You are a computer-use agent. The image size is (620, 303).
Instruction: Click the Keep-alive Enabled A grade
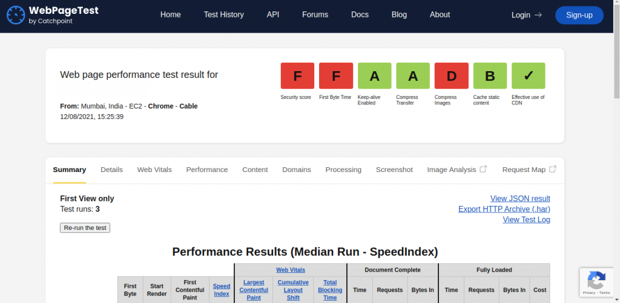[374, 75]
